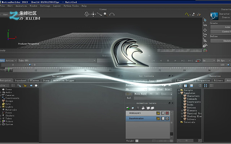Viewport: 231px width, 144px height.
Task: Click the colored axis manipulator icon
Action: coord(205,50)
